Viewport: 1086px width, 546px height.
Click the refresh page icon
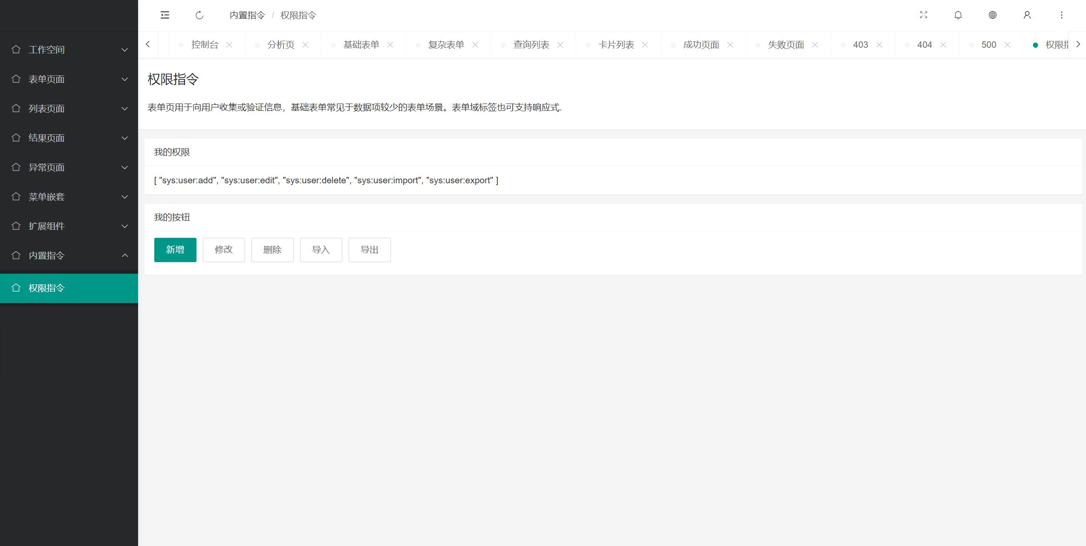pyautogui.click(x=199, y=15)
